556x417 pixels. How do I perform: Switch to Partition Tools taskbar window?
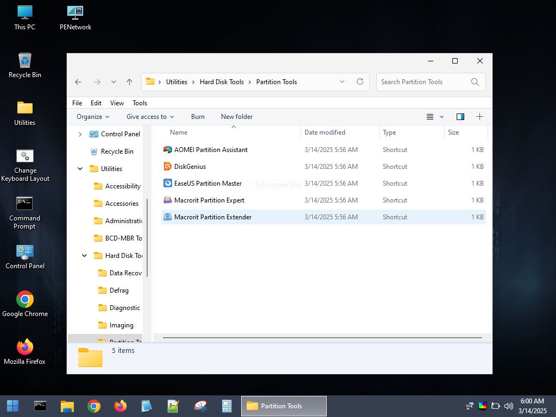[283, 406]
